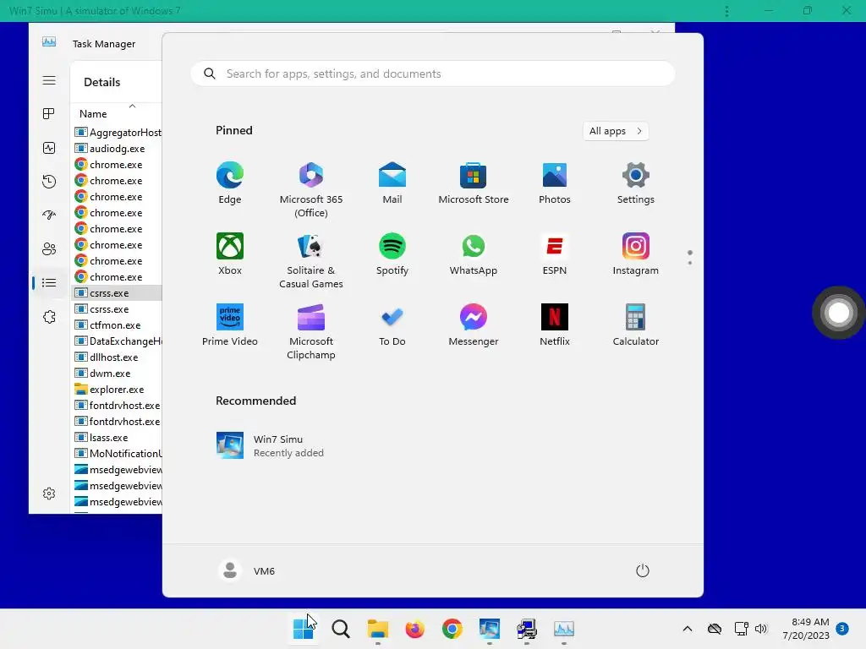866x649 pixels.
Task: Launch Netflix
Action: click(555, 324)
